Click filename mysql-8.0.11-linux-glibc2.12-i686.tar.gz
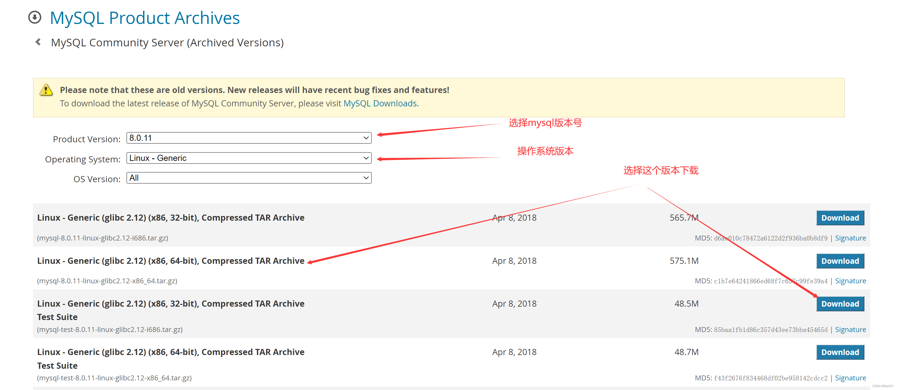The height and width of the screenshot is (390, 898). click(x=103, y=238)
